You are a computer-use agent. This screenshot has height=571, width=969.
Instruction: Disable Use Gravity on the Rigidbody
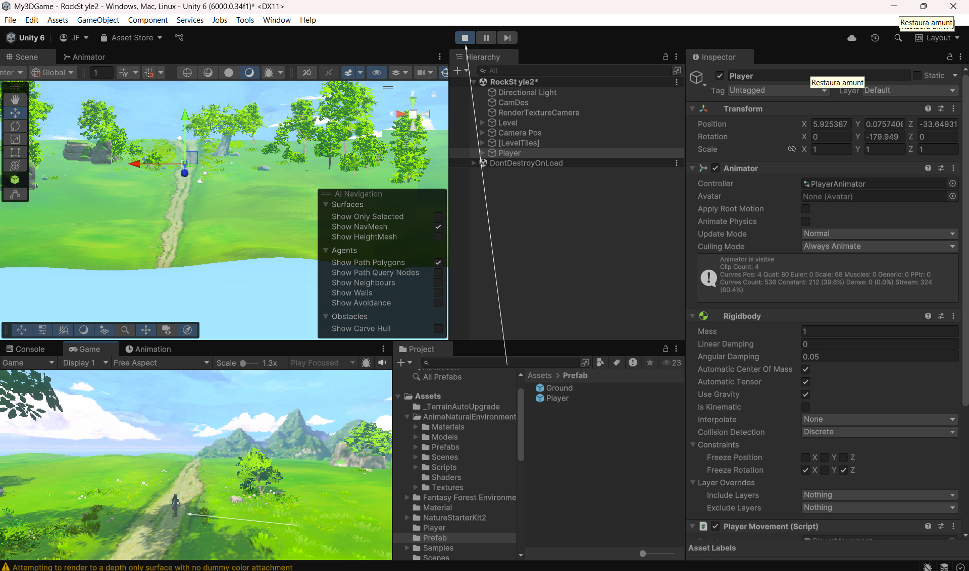coord(805,394)
